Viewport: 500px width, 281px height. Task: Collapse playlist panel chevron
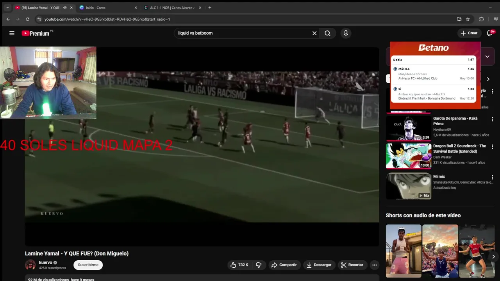coord(487,57)
